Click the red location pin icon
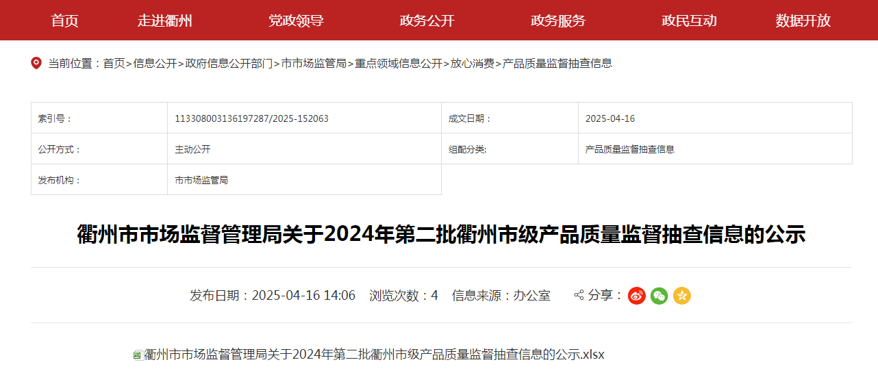Screen dimensions: 878x384 36,63
